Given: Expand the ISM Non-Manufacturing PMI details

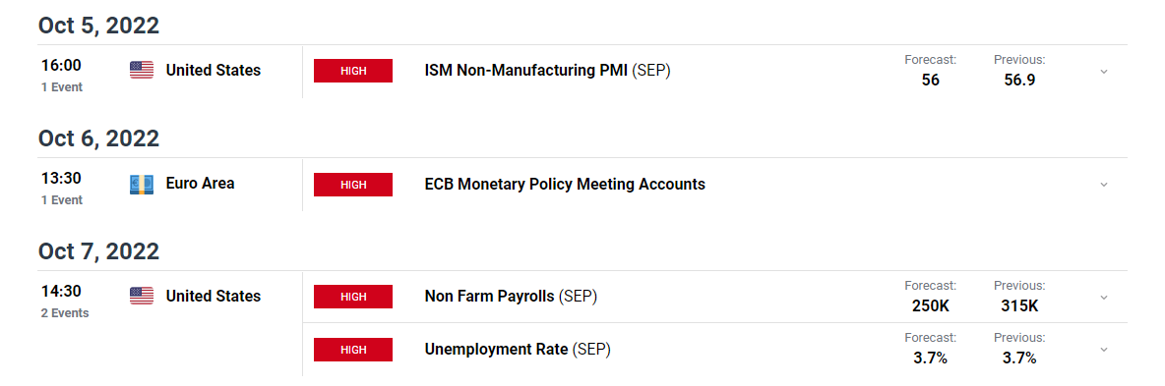Looking at the screenshot, I should (1104, 72).
